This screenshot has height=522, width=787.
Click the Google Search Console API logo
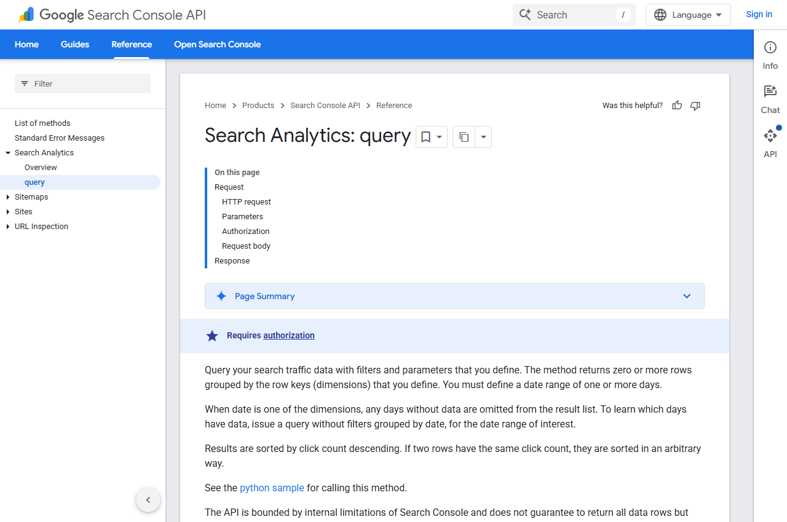[111, 15]
